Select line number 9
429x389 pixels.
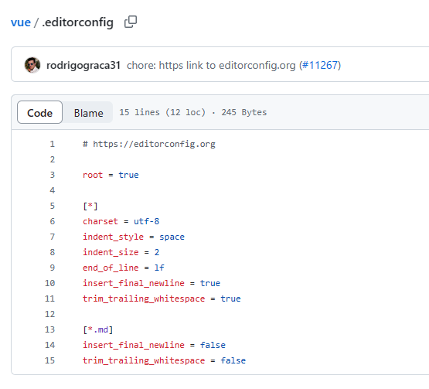(52, 268)
